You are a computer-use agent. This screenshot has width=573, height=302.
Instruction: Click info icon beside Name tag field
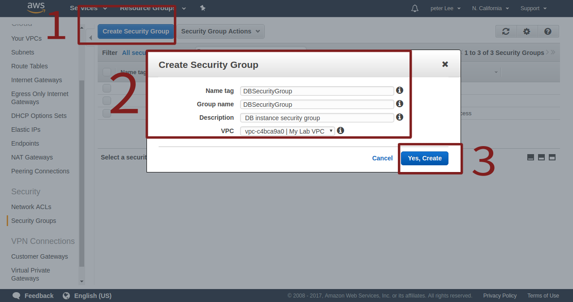pyautogui.click(x=400, y=90)
